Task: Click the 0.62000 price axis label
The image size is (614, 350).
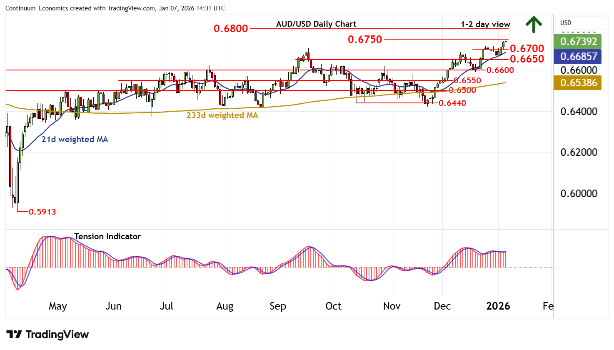Action: click(x=579, y=152)
